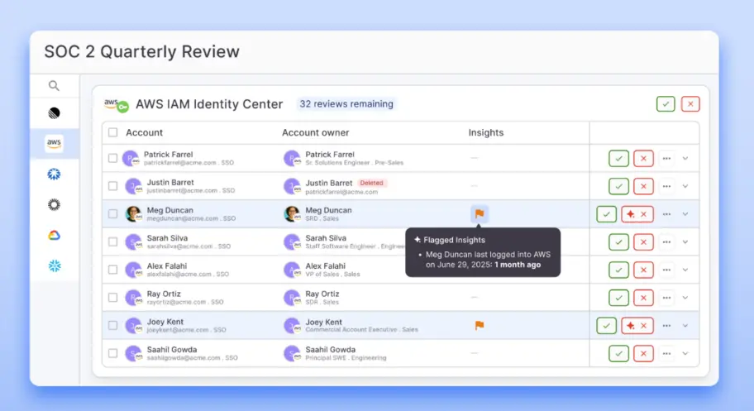Expand details for Alex Falahi's row
The image size is (754, 411).
(x=685, y=270)
